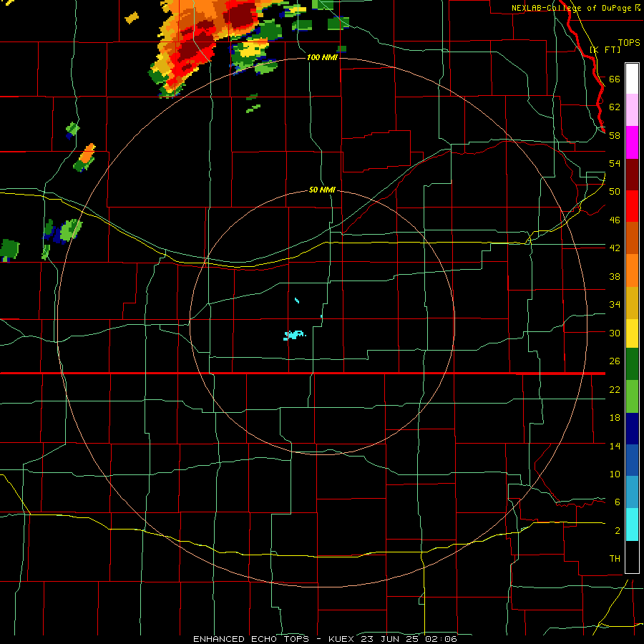
Task: Click the 'KUEX' radar site identifier
Action: [343, 639]
